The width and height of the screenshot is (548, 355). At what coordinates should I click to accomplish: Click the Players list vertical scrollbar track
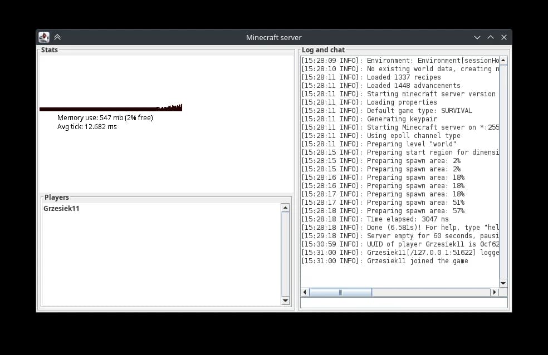click(285, 254)
